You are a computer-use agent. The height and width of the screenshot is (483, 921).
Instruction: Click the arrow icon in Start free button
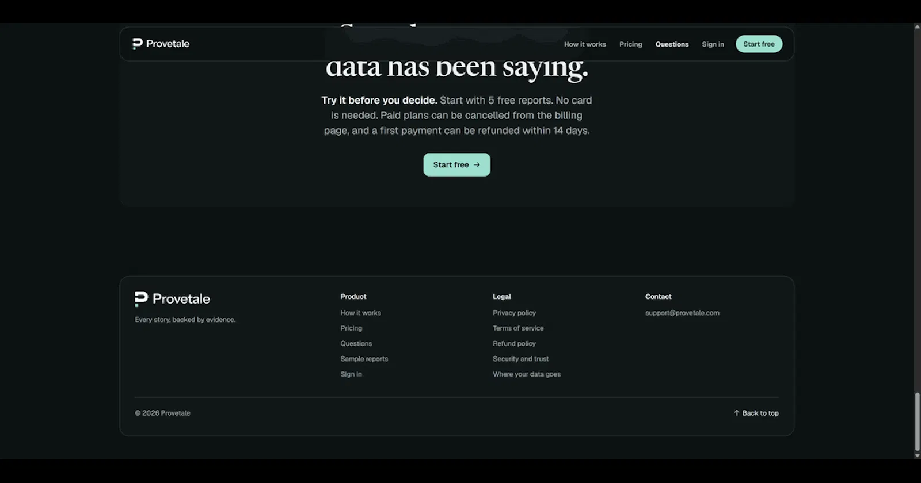(477, 164)
